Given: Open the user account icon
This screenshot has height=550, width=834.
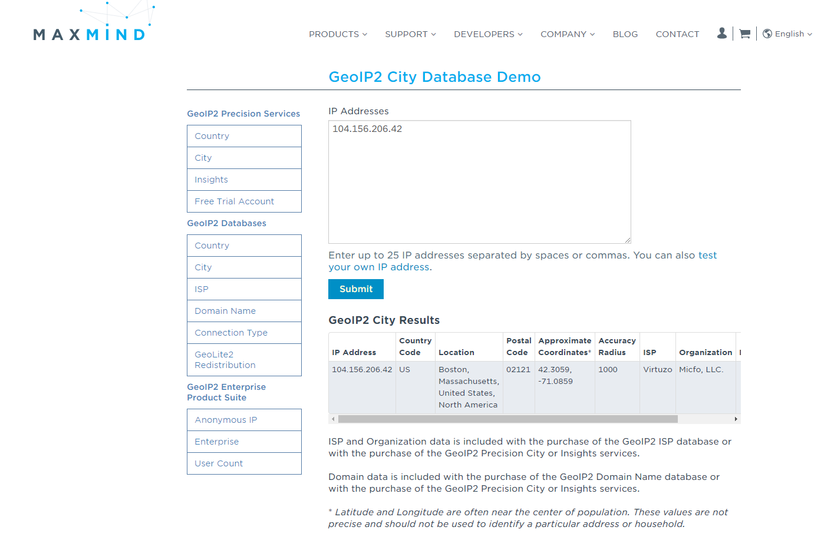Looking at the screenshot, I should [721, 34].
